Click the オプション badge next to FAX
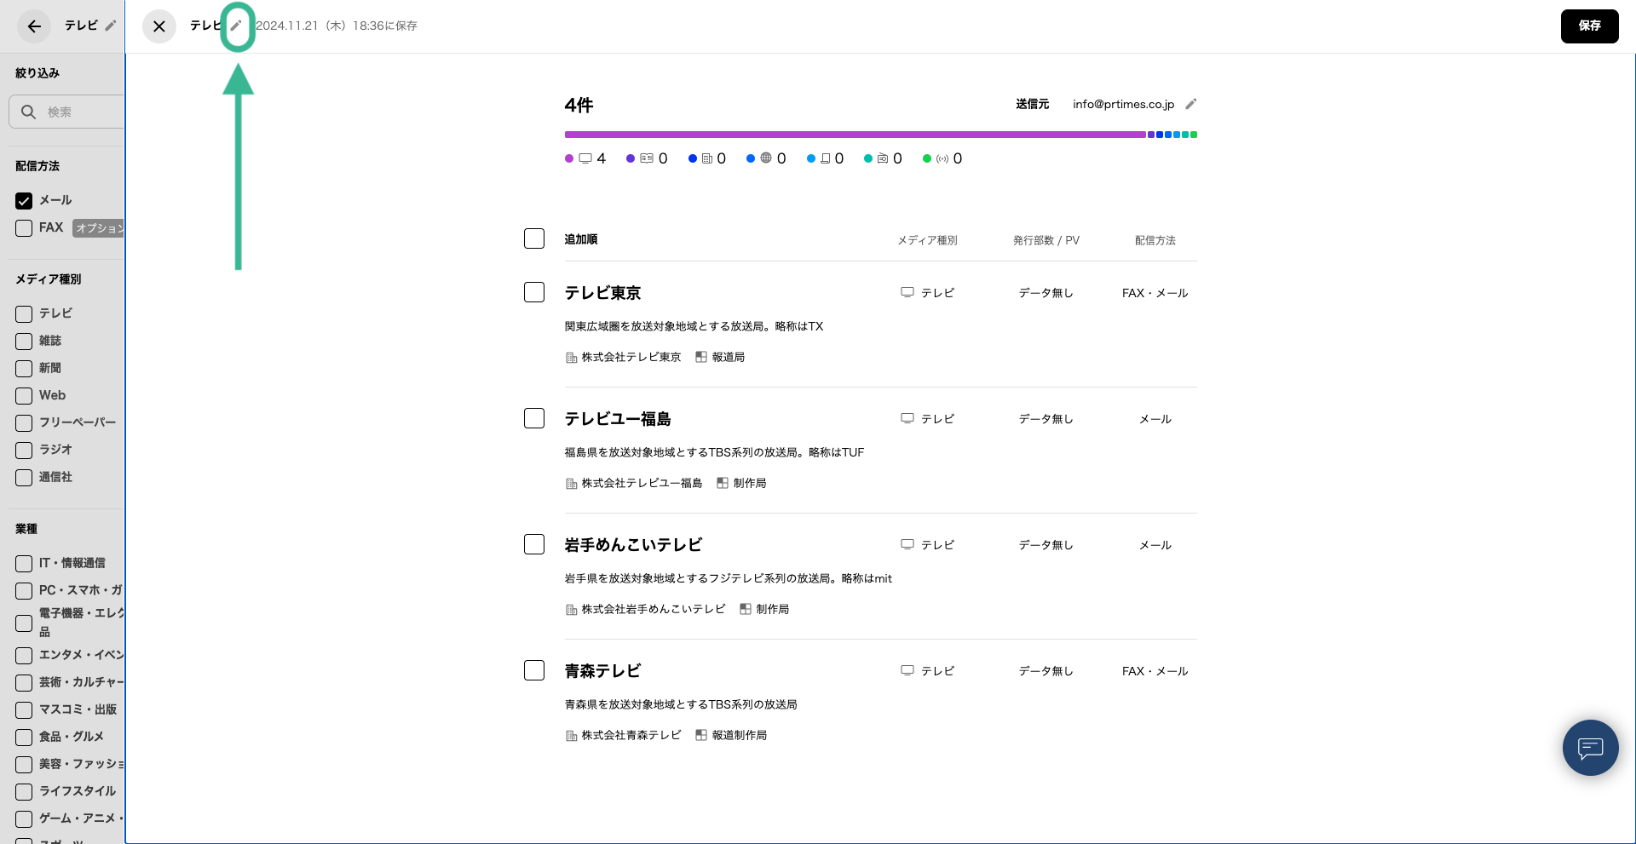Image resolution: width=1636 pixels, height=844 pixels. coord(99,228)
